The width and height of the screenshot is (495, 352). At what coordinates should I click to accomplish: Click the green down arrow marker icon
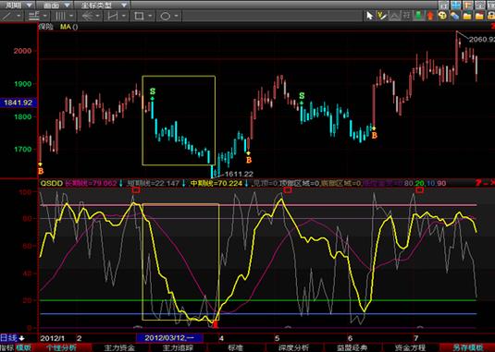pos(418,16)
